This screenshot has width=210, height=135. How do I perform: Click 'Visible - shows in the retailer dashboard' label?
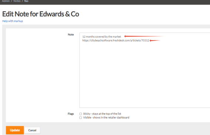[106, 118]
